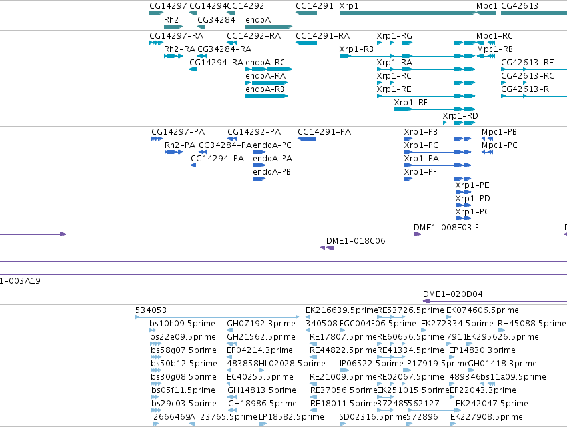567x427 pixels.
Task: Click the CG42613 gene label
Action: coord(520,6)
